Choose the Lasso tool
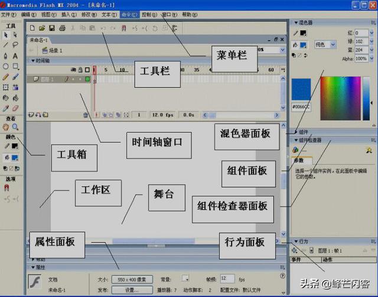 [15, 45]
